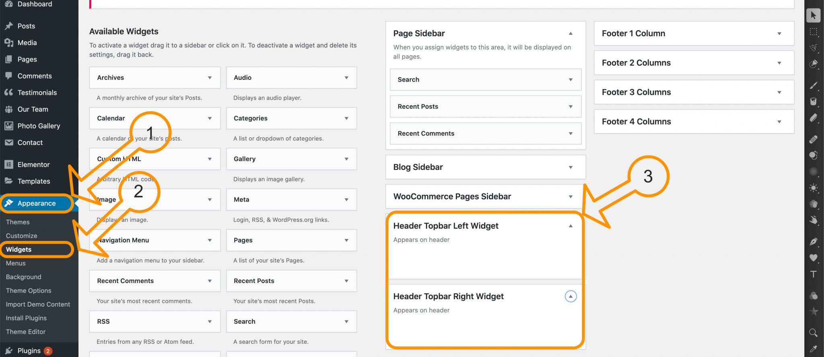Image resolution: width=824 pixels, height=357 pixels.
Task: Collapse the Page Sidebar panel
Action: coord(571,33)
